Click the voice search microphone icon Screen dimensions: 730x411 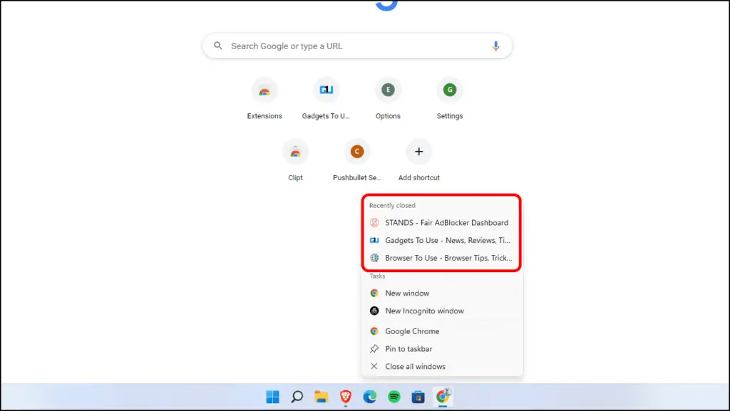(x=495, y=46)
